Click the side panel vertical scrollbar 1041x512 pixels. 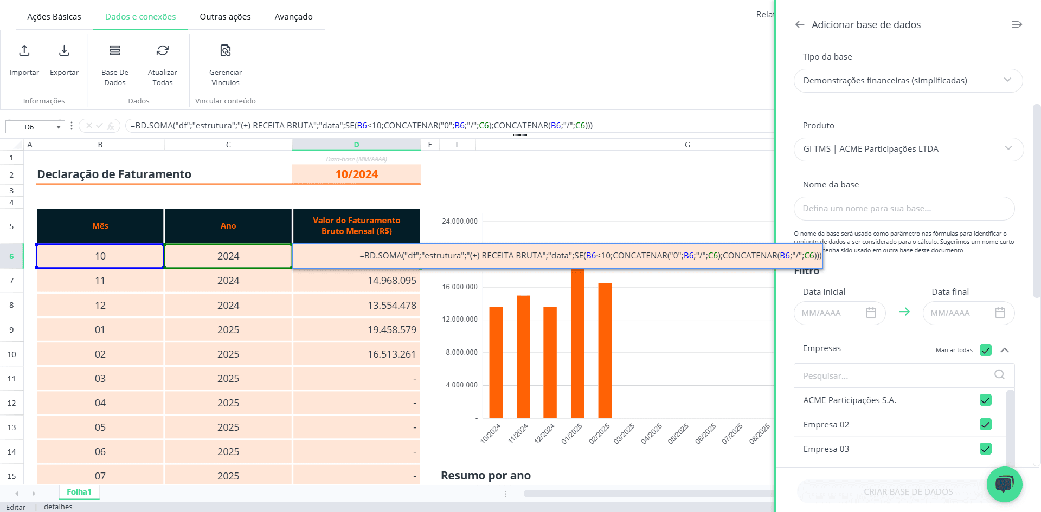point(1037,200)
